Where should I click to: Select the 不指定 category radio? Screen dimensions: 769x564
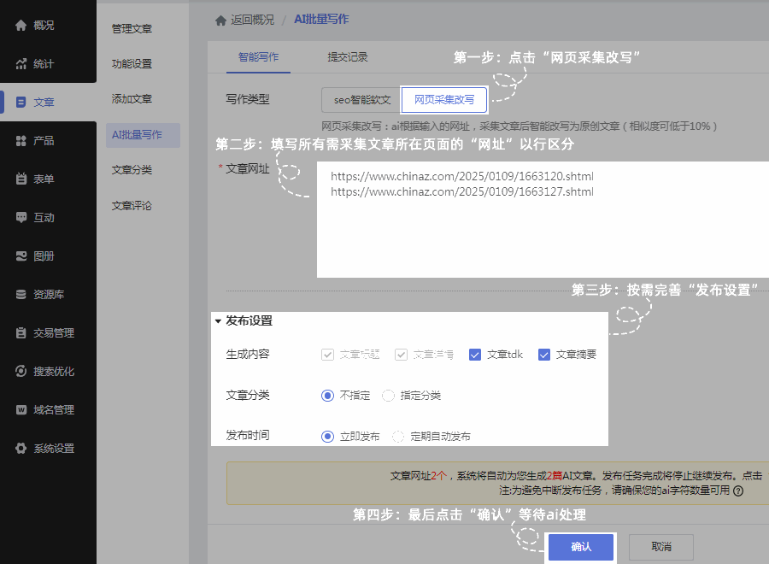pyautogui.click(x=327, y=396)
